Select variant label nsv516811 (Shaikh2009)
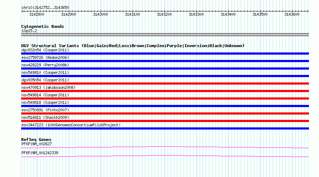Screen dimensions: 319x177 (45, 117)
